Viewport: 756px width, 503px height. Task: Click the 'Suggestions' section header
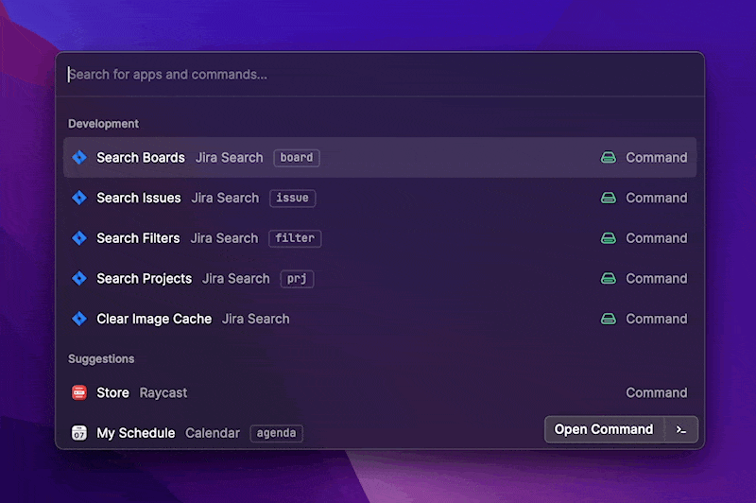(101, 358)
